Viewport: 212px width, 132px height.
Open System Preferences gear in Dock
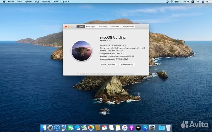(152, 128)
